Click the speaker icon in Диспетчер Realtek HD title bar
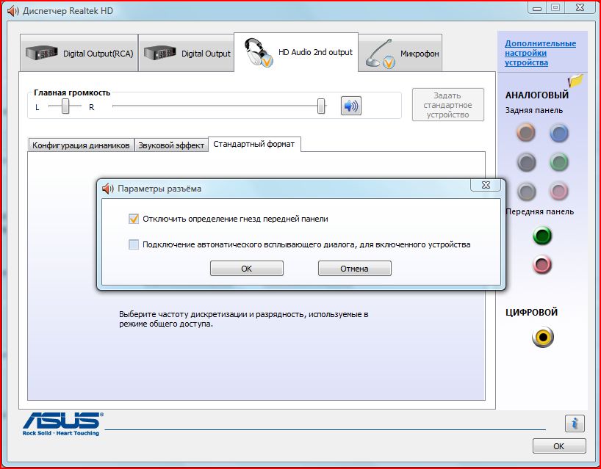Image resolution: width=601 pixels, height=469 pixels. pos(13,11)
